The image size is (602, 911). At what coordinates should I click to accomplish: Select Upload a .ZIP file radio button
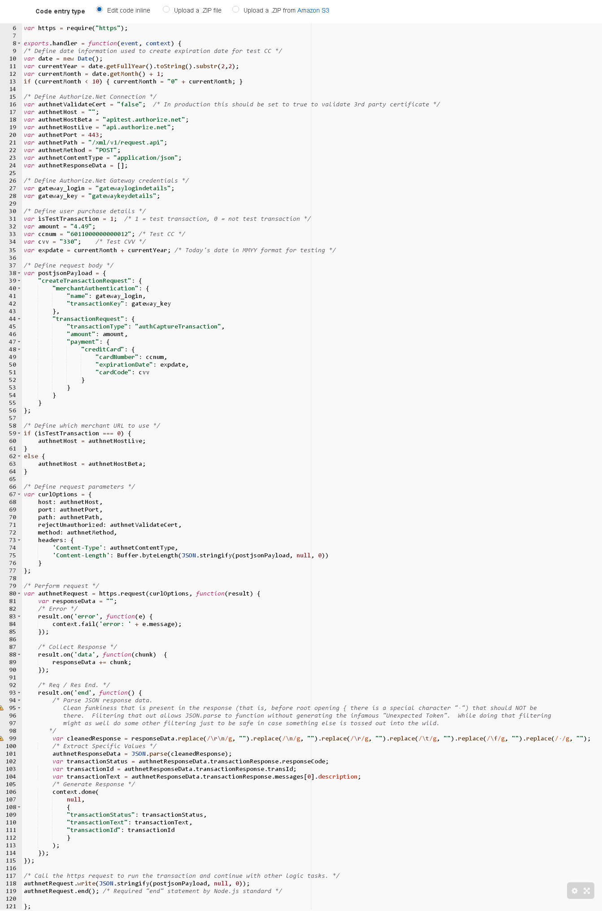coord(166,9)
